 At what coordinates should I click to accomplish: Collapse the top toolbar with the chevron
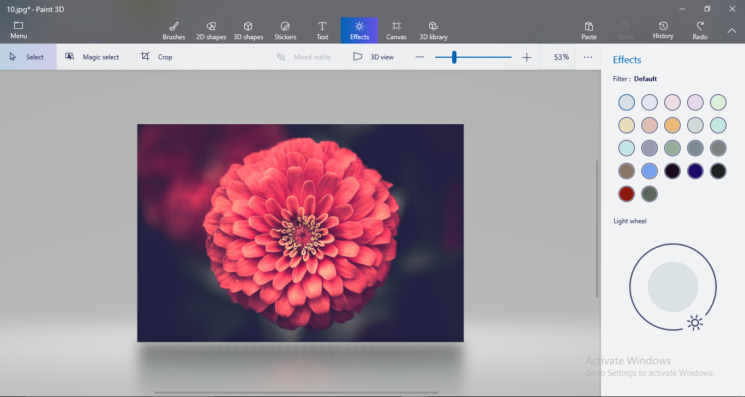732,30
